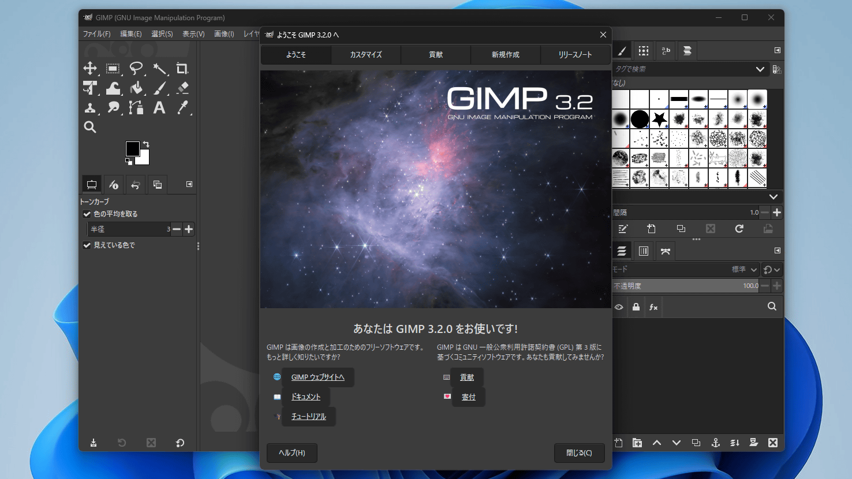Select the Zoom magnifier tool
The height and width of the screenshot is (479, 852).
(90, 127)
